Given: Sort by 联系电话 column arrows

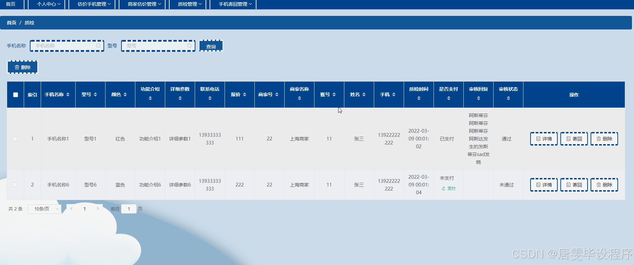Looking at the screenshot, I should [x=210, y=98].
